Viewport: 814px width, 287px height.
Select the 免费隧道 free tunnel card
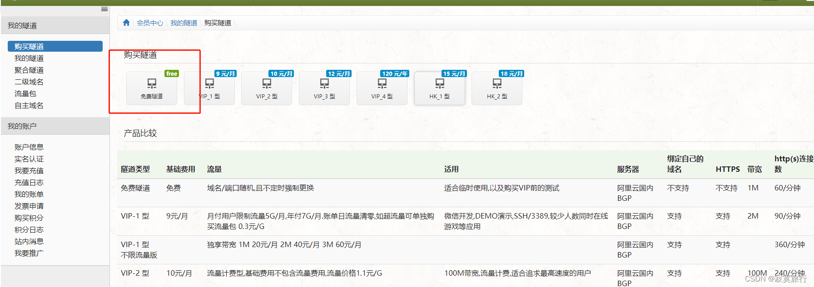click(x=152, y=88)
